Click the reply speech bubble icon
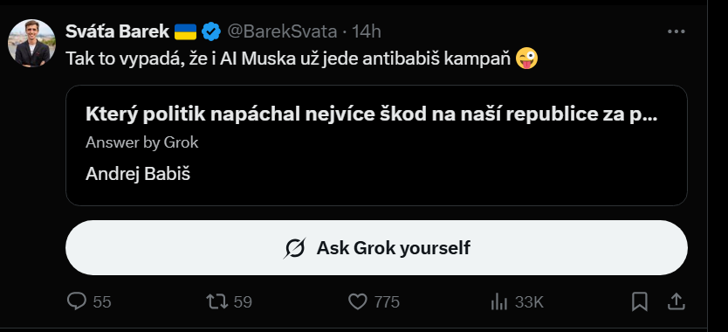This screenshot has height=332, width=728. pos(77,301)
